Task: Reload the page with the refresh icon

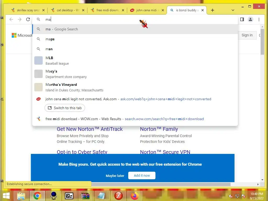Action: (28, 19)
